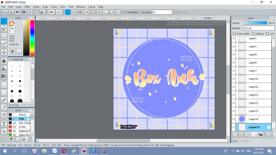Viewport: 276px width, 155px height.
Task: Open the color palette icon in Color panel
Action: (x=12, y=51)
